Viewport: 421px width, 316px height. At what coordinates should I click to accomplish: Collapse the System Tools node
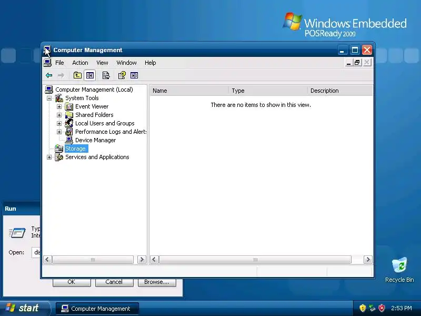click(49, 98)
